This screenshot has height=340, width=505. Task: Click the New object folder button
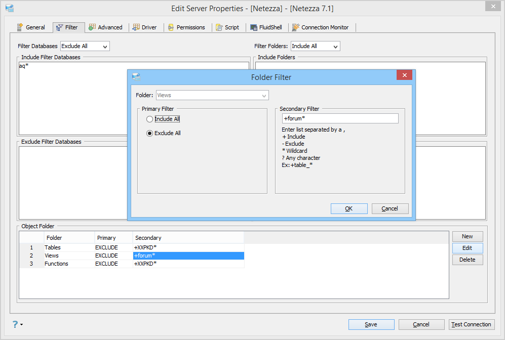click(x=468, y=236)
